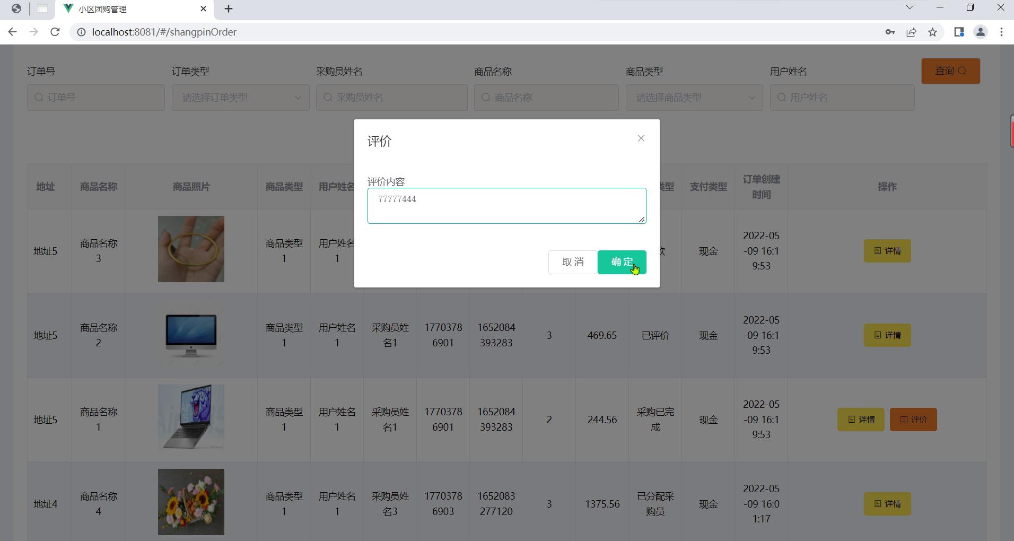Select the 小区团购管理 browser tab
Image resolution: width=1014 pixels, height=541 pixels.
pyautogui.click(x=127, y=9)
